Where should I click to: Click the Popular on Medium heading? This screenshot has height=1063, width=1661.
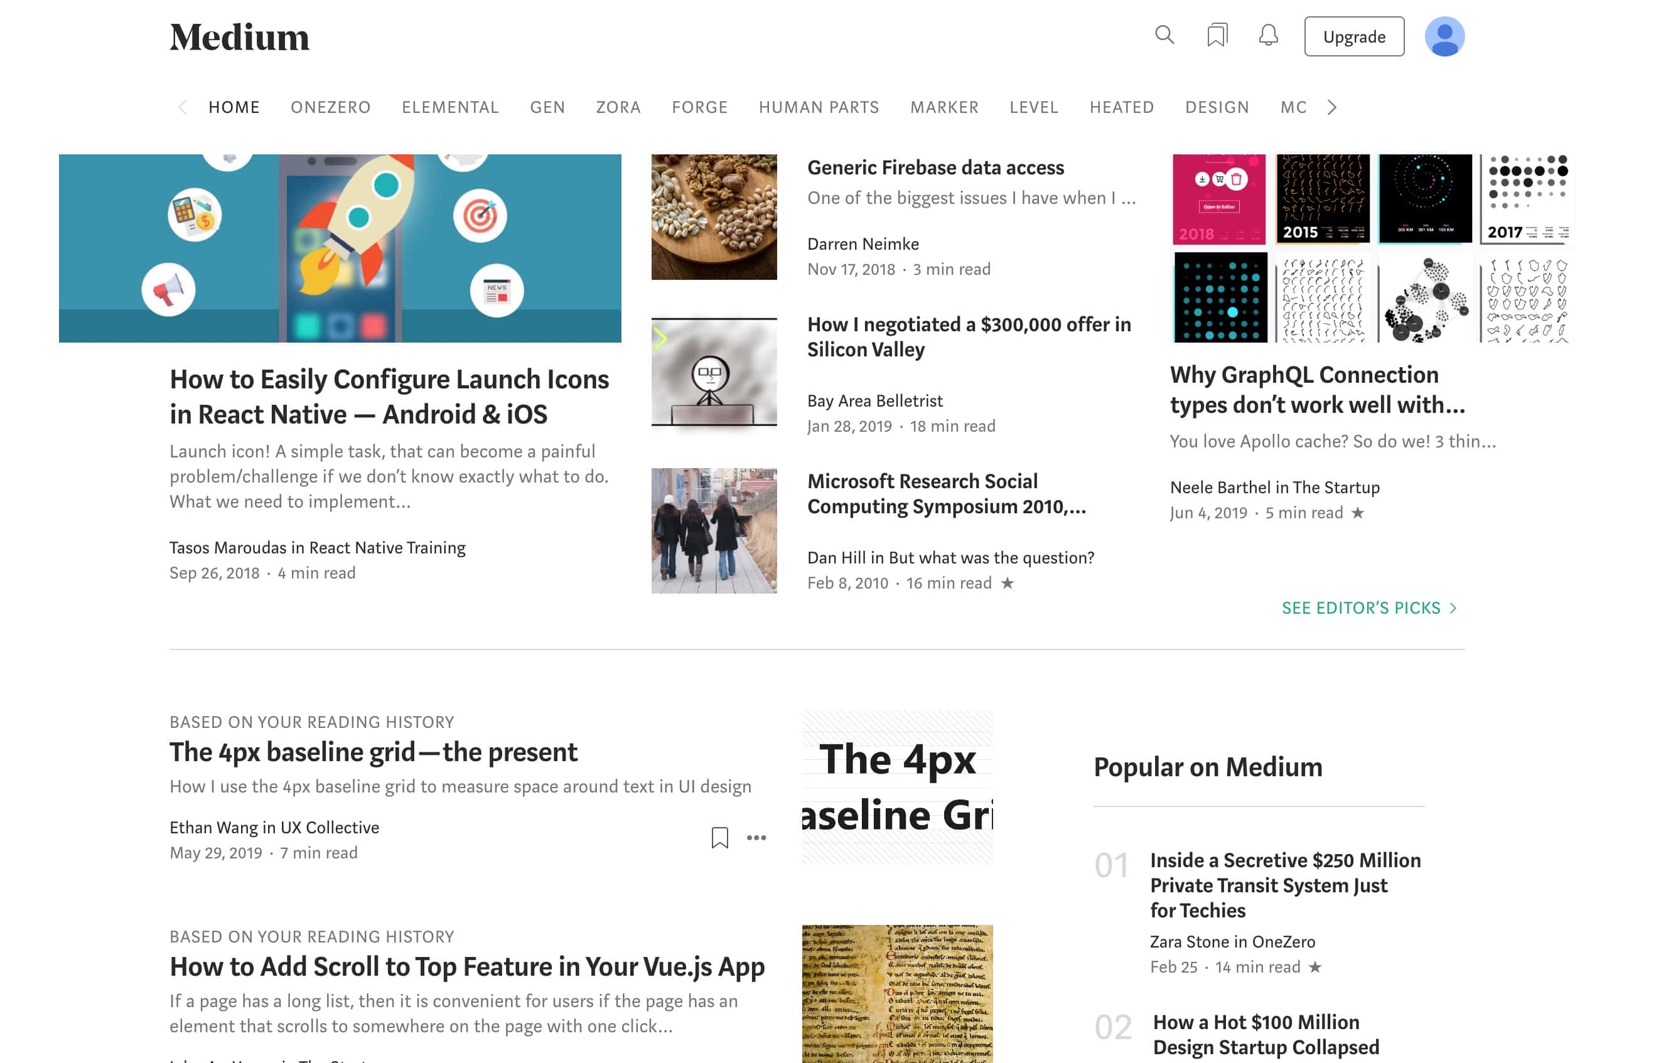coord(1208,767)
